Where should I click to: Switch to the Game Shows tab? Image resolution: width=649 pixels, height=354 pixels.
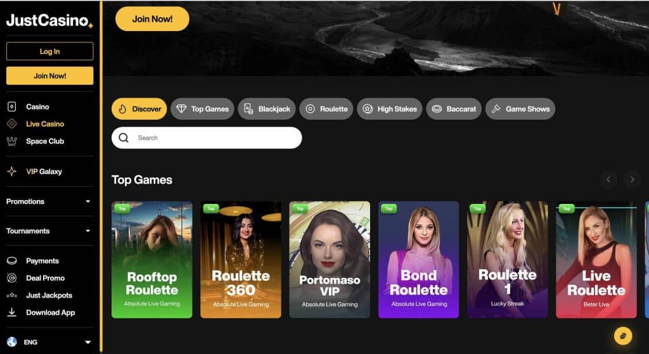(520, 109)
